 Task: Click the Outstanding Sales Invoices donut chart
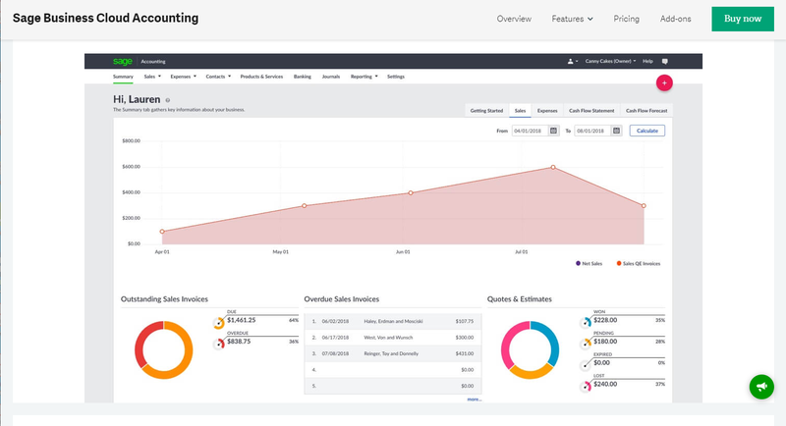(x=163, y=349)
